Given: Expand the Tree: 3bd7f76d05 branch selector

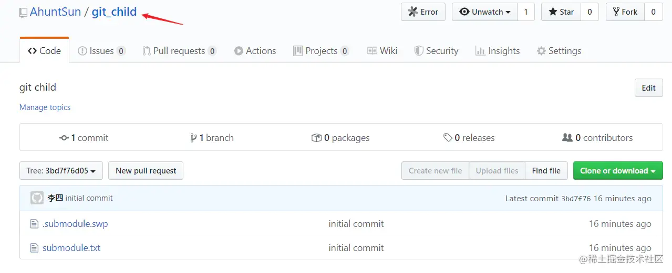Looking at the screenshot, I should [61, 171].
